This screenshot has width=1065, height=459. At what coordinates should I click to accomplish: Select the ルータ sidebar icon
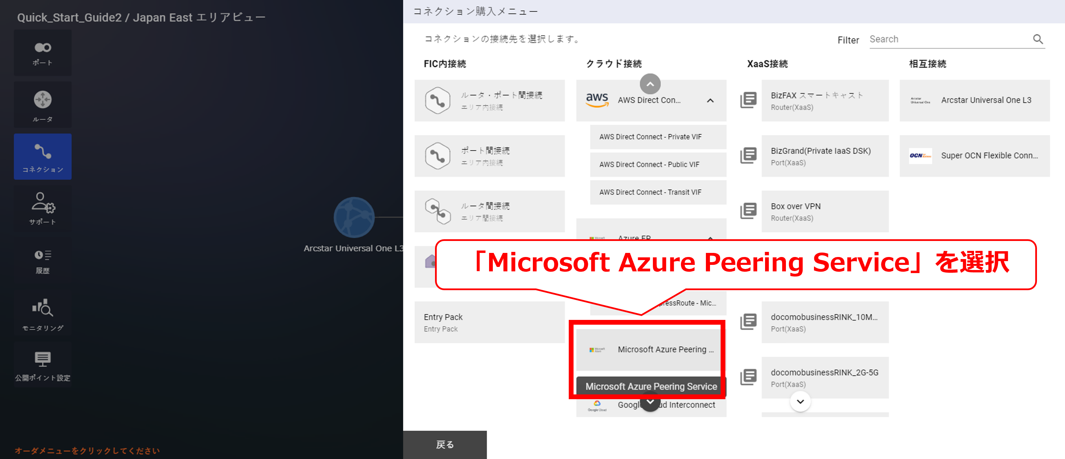[43, 105]
